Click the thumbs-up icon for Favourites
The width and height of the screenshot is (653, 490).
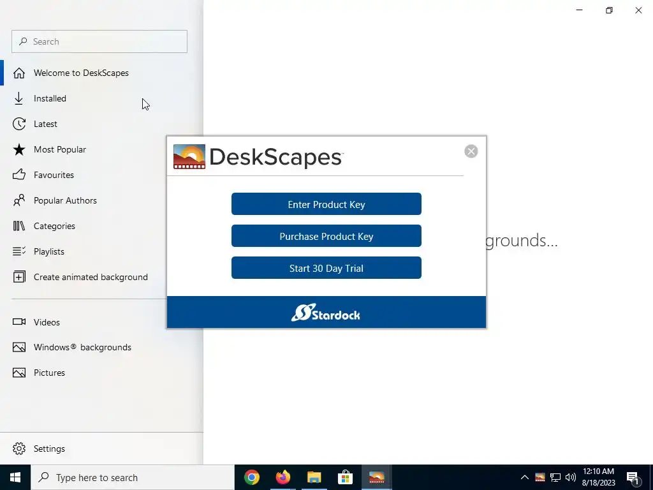(x=18, y=175)
